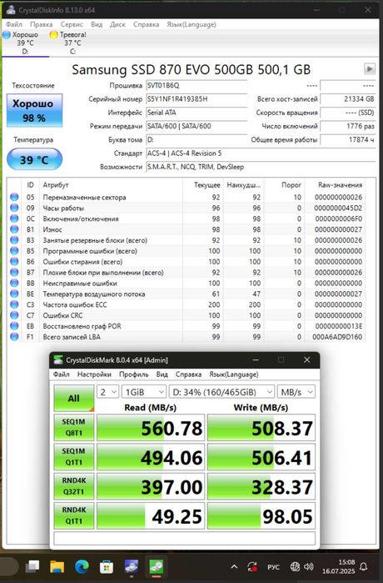The image size is (383, 583).
Task: Click status icon of attribute 09 Часы работы
Action: (14, 208)
